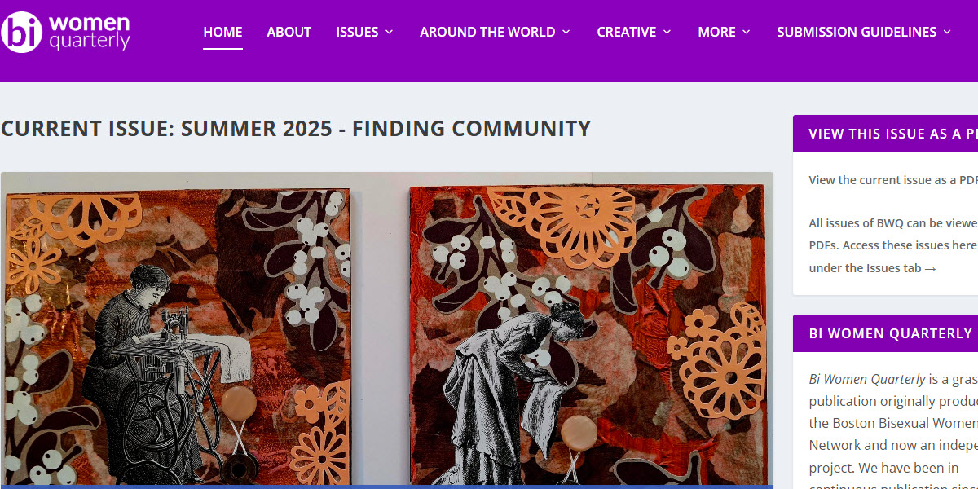Click the chevron next to Creative

tap(667, 32)
